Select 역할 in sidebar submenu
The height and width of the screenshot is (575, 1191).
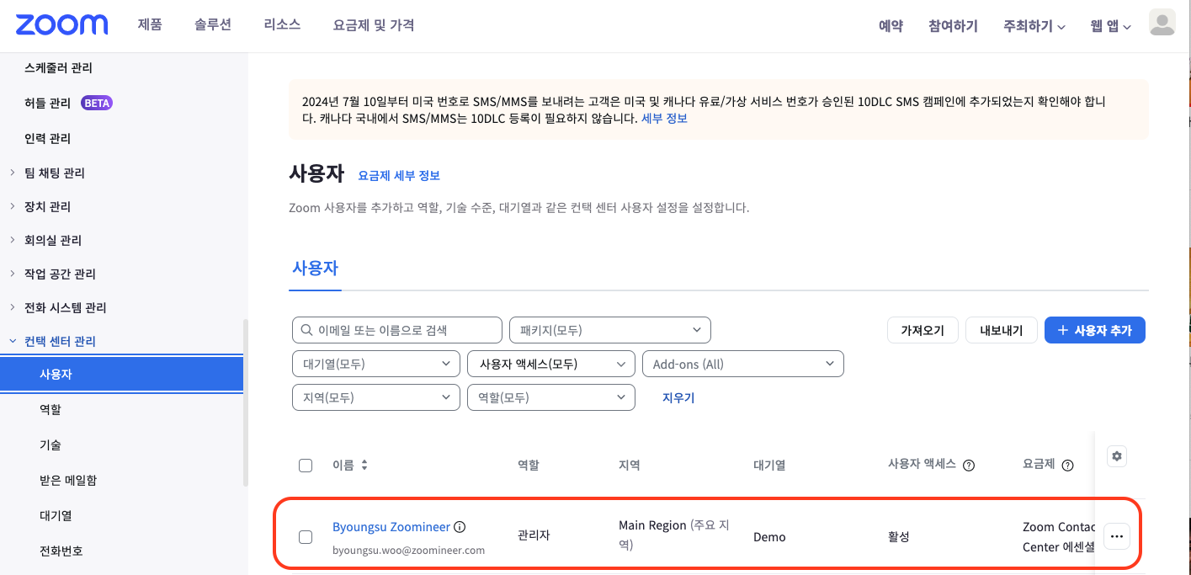tap(51, 409)
